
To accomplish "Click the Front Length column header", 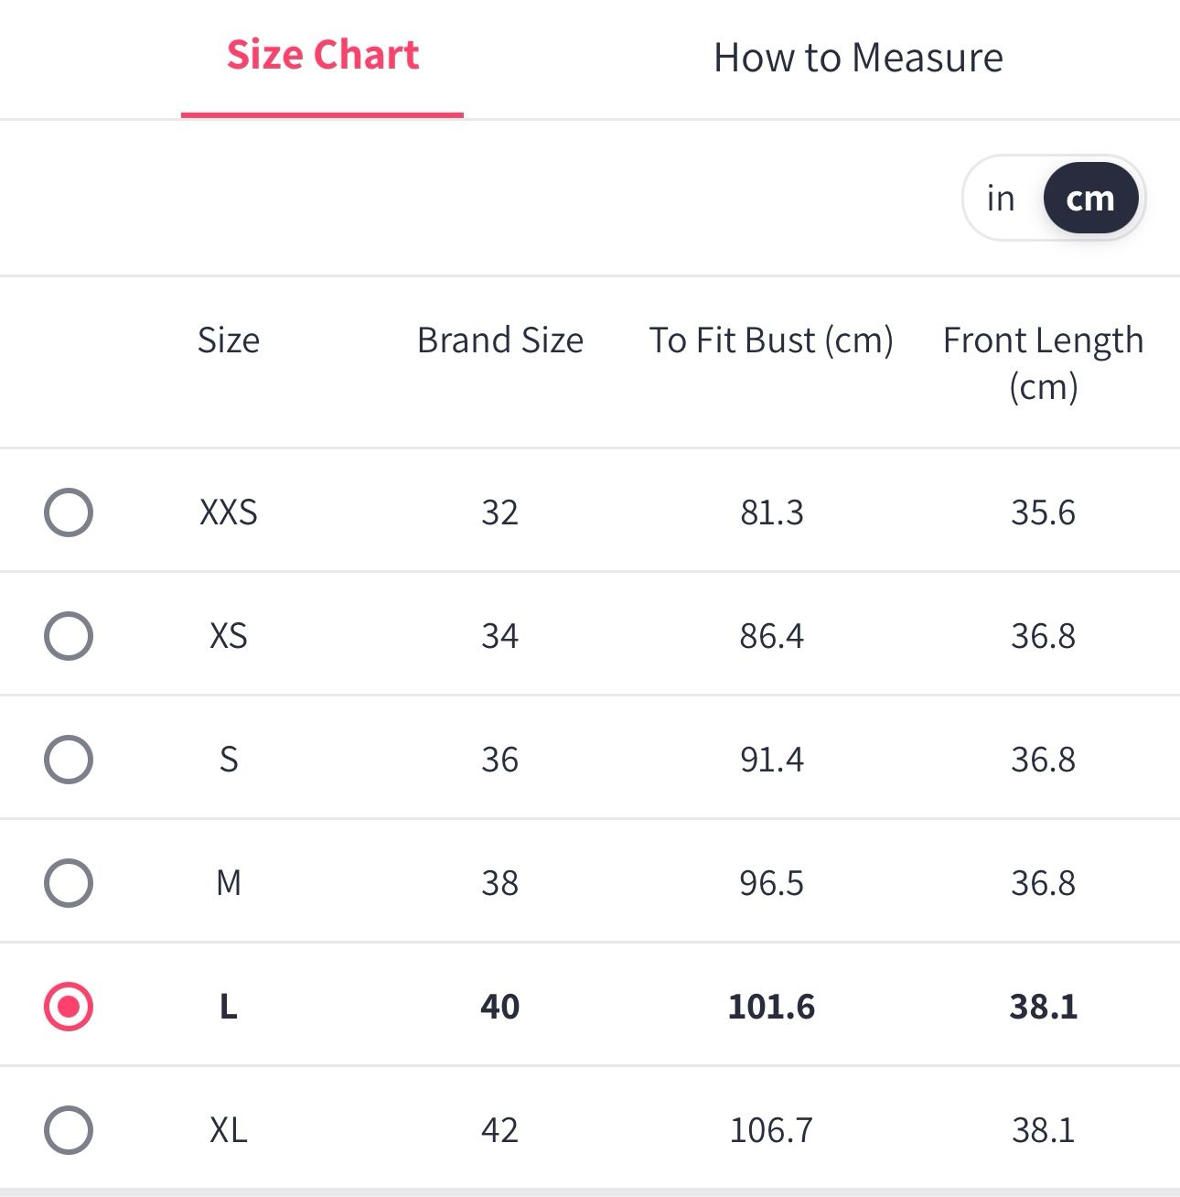I will click(1043, 361).
